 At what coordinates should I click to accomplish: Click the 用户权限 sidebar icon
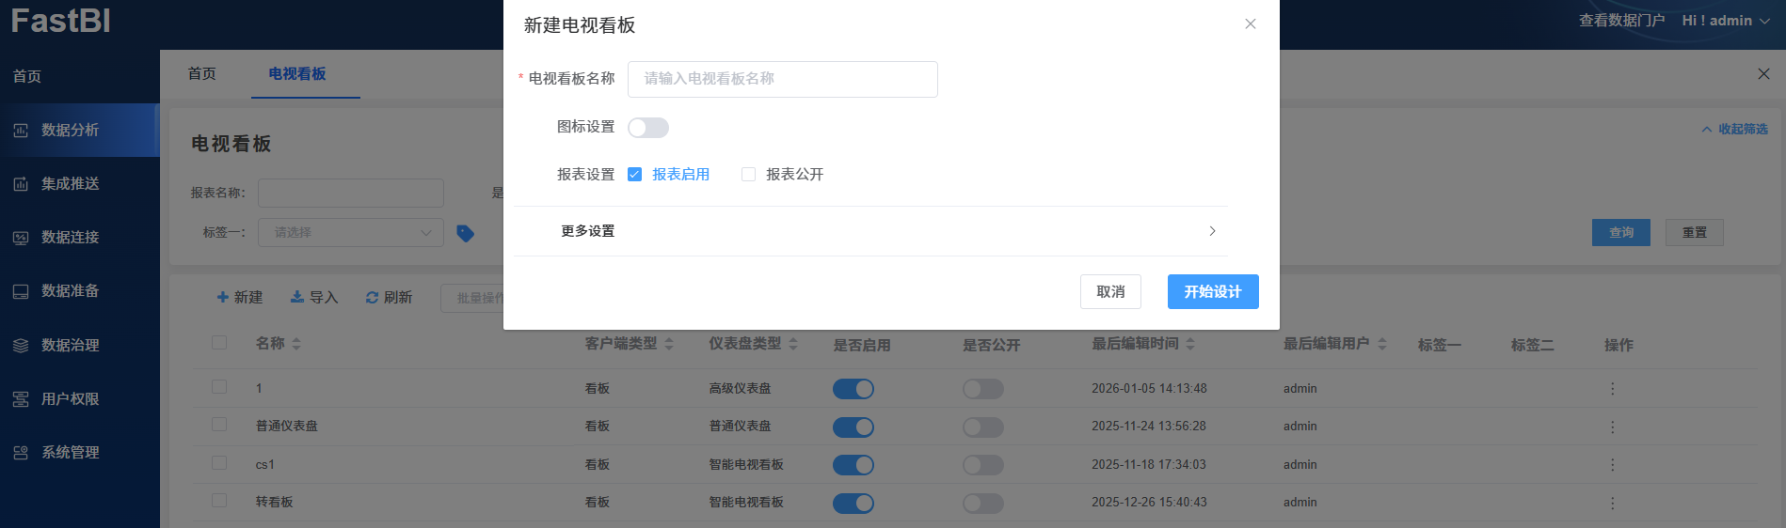(x=21, y=399)
